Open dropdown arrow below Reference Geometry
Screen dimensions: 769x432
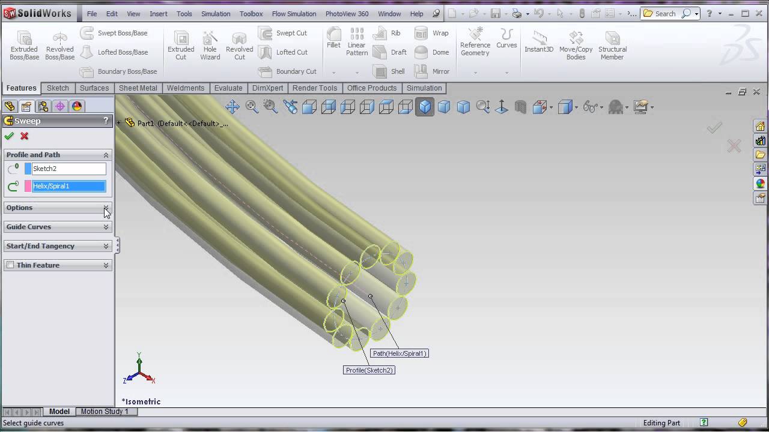(x=475, y=73)
